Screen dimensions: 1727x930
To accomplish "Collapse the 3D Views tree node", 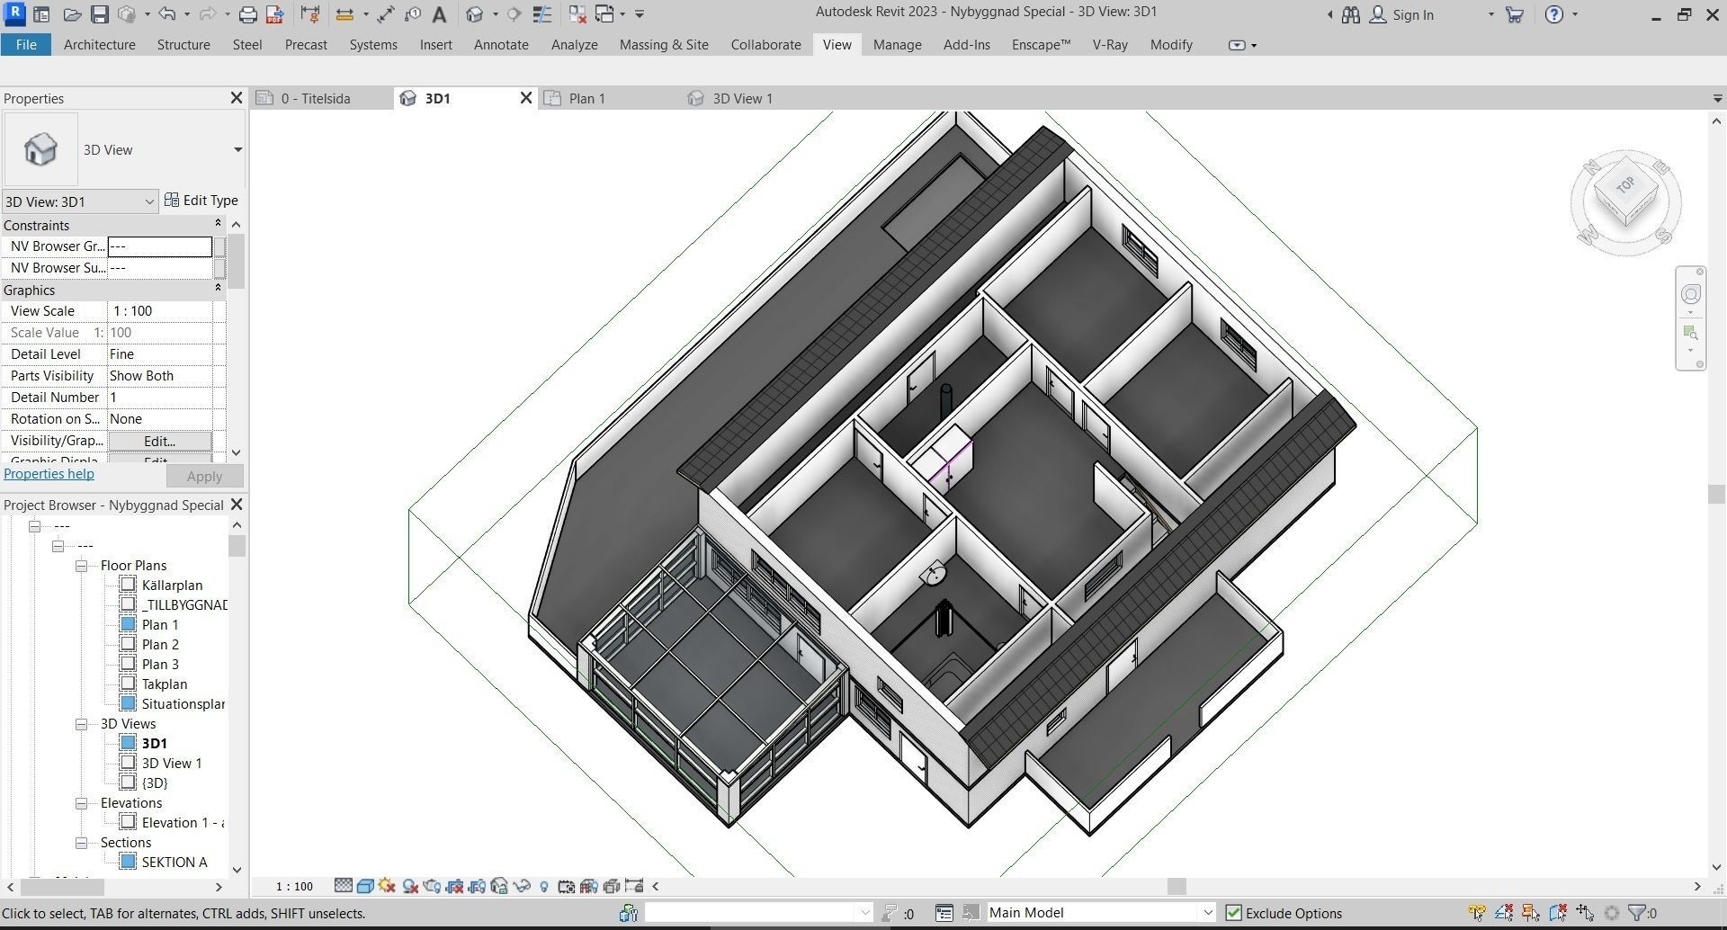I will (82, 724).
